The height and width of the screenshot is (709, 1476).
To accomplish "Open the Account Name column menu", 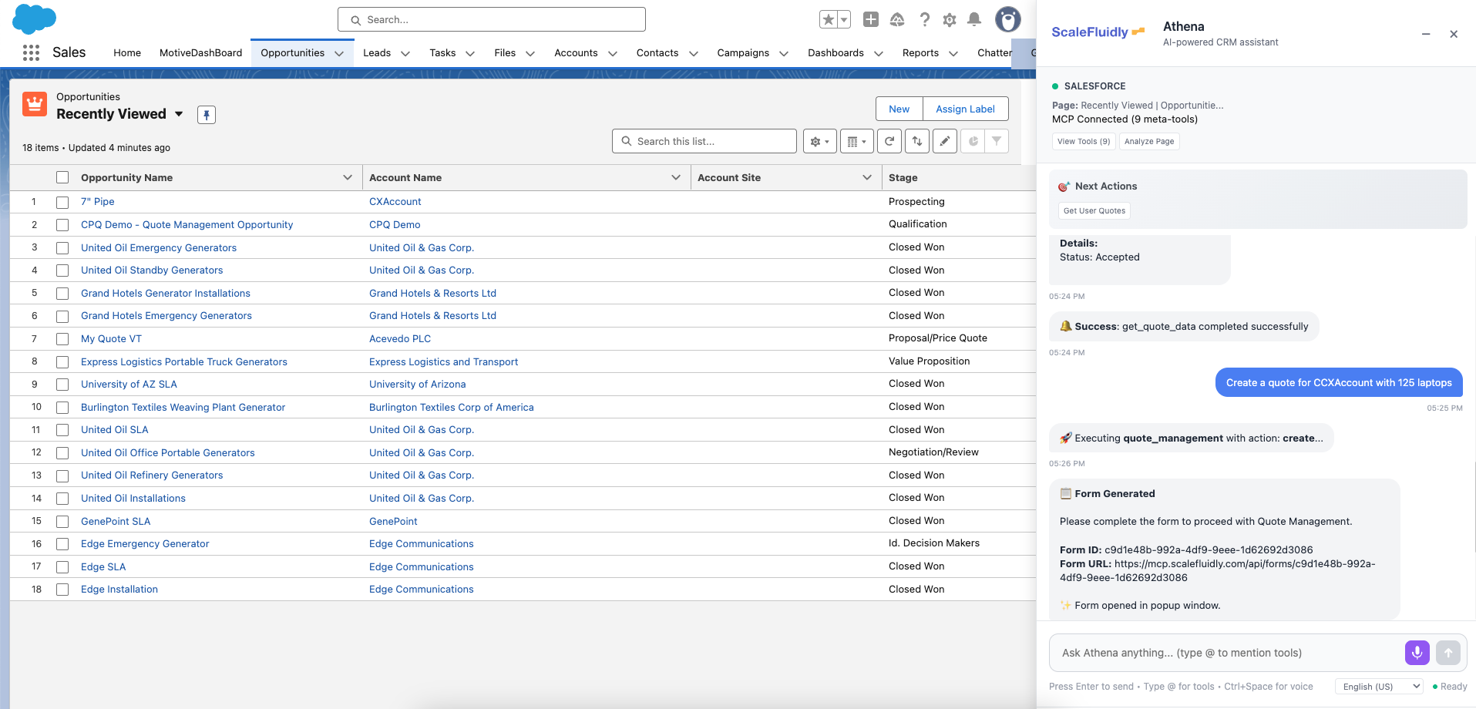I will pos(676,177).
